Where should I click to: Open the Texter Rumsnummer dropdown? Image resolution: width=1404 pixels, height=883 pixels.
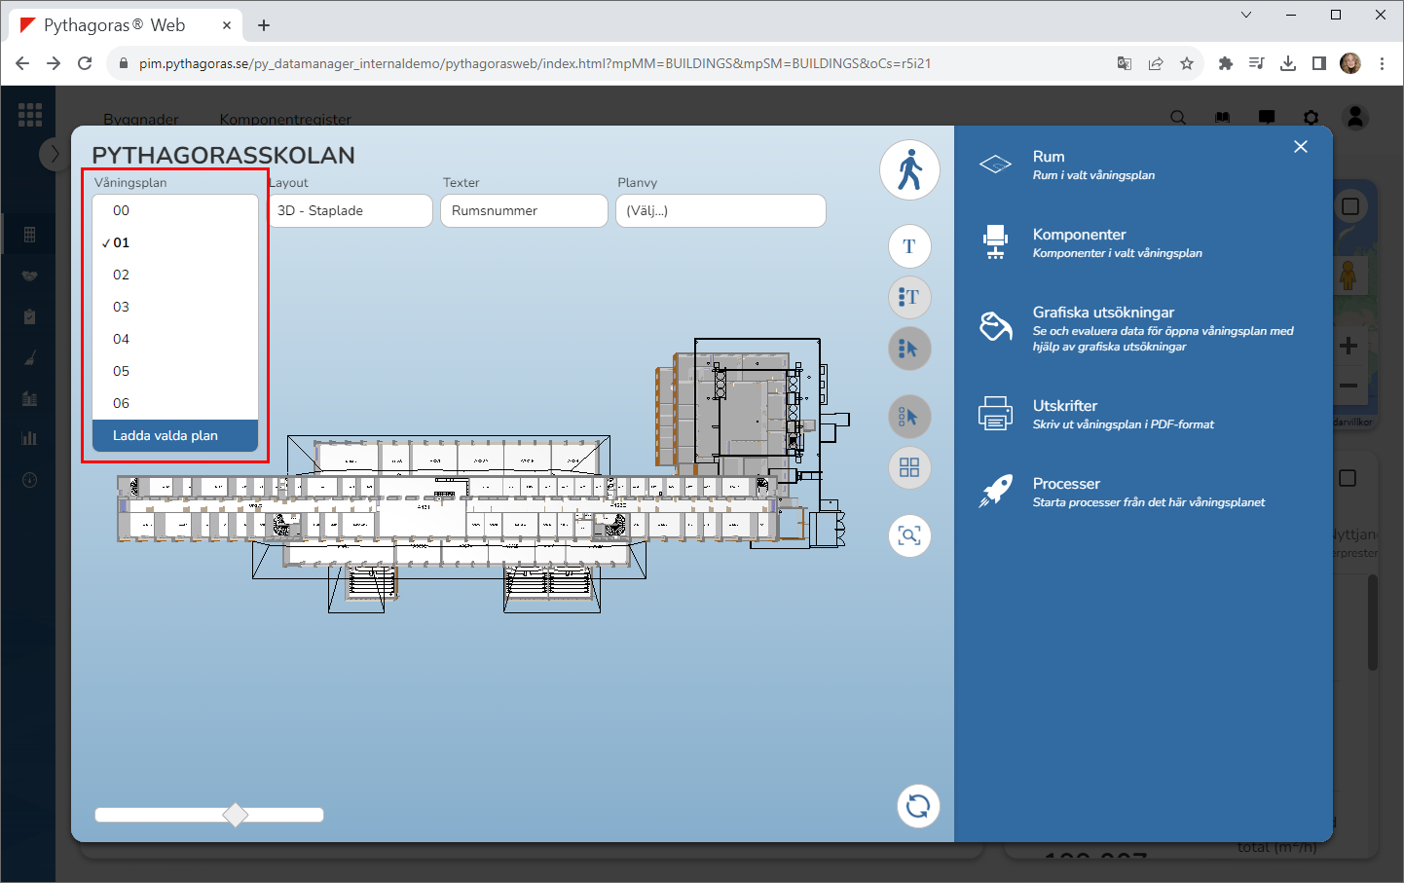click(x=524, y=210)
